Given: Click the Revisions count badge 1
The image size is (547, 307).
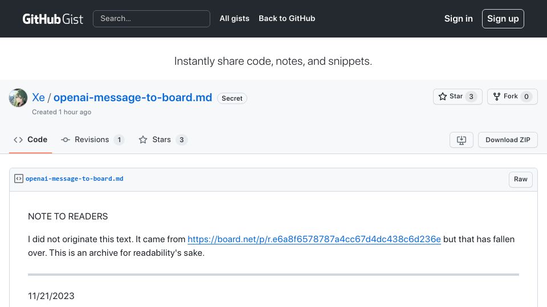Looking at the screenshot, I should coord(119,140).
